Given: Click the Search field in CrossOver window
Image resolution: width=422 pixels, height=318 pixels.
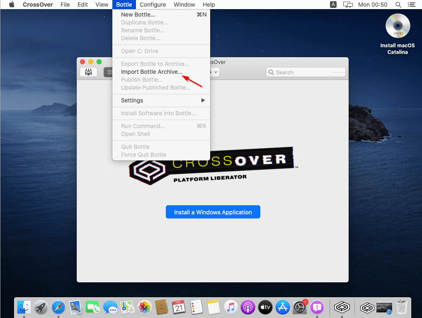Looking at the screenshot, I should pos(306,72).
